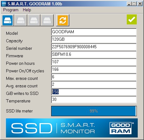This screenshot has width=144, height=140.
Task: Click the Temperature label
Action: (x=18, y=101)
